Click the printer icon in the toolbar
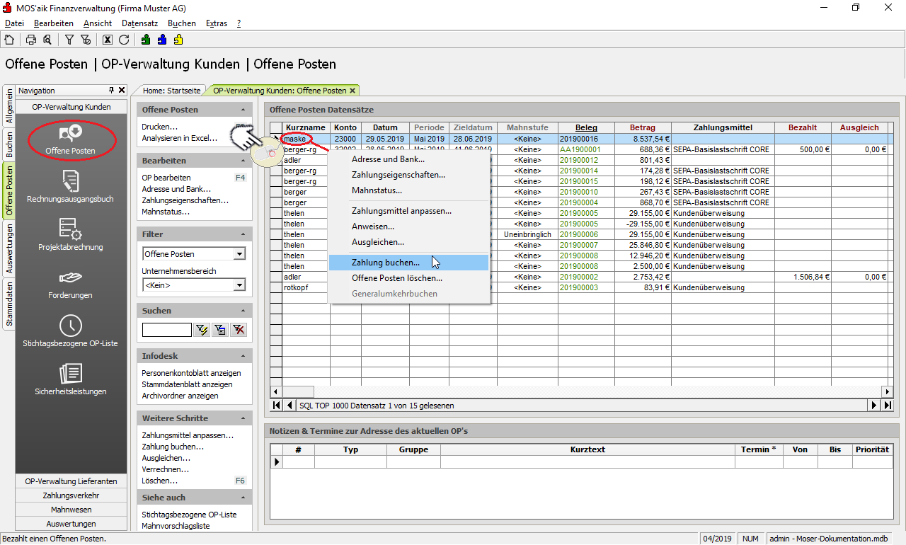The width and height of the screenshot is (906, 545). click(x=31, y=40)
